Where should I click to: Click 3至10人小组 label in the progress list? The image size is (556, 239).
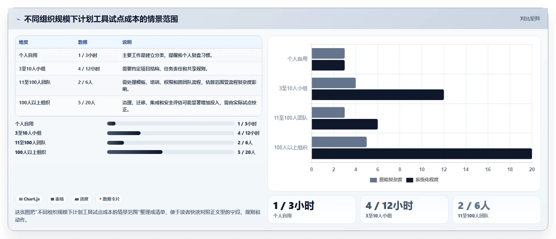[28, 133]
